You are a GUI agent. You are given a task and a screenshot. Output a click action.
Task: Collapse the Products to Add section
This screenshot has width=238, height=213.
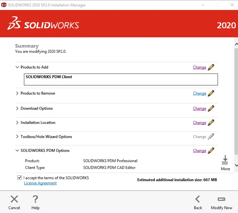coord(17,67)
